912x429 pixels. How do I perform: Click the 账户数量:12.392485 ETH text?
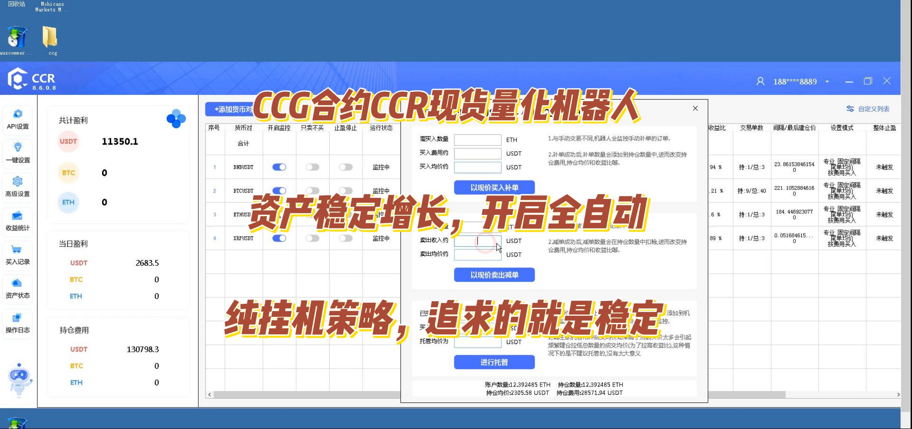(518, 385)
